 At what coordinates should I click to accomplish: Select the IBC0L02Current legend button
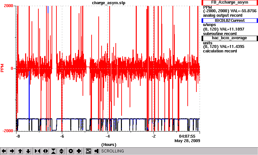point(230,21)
